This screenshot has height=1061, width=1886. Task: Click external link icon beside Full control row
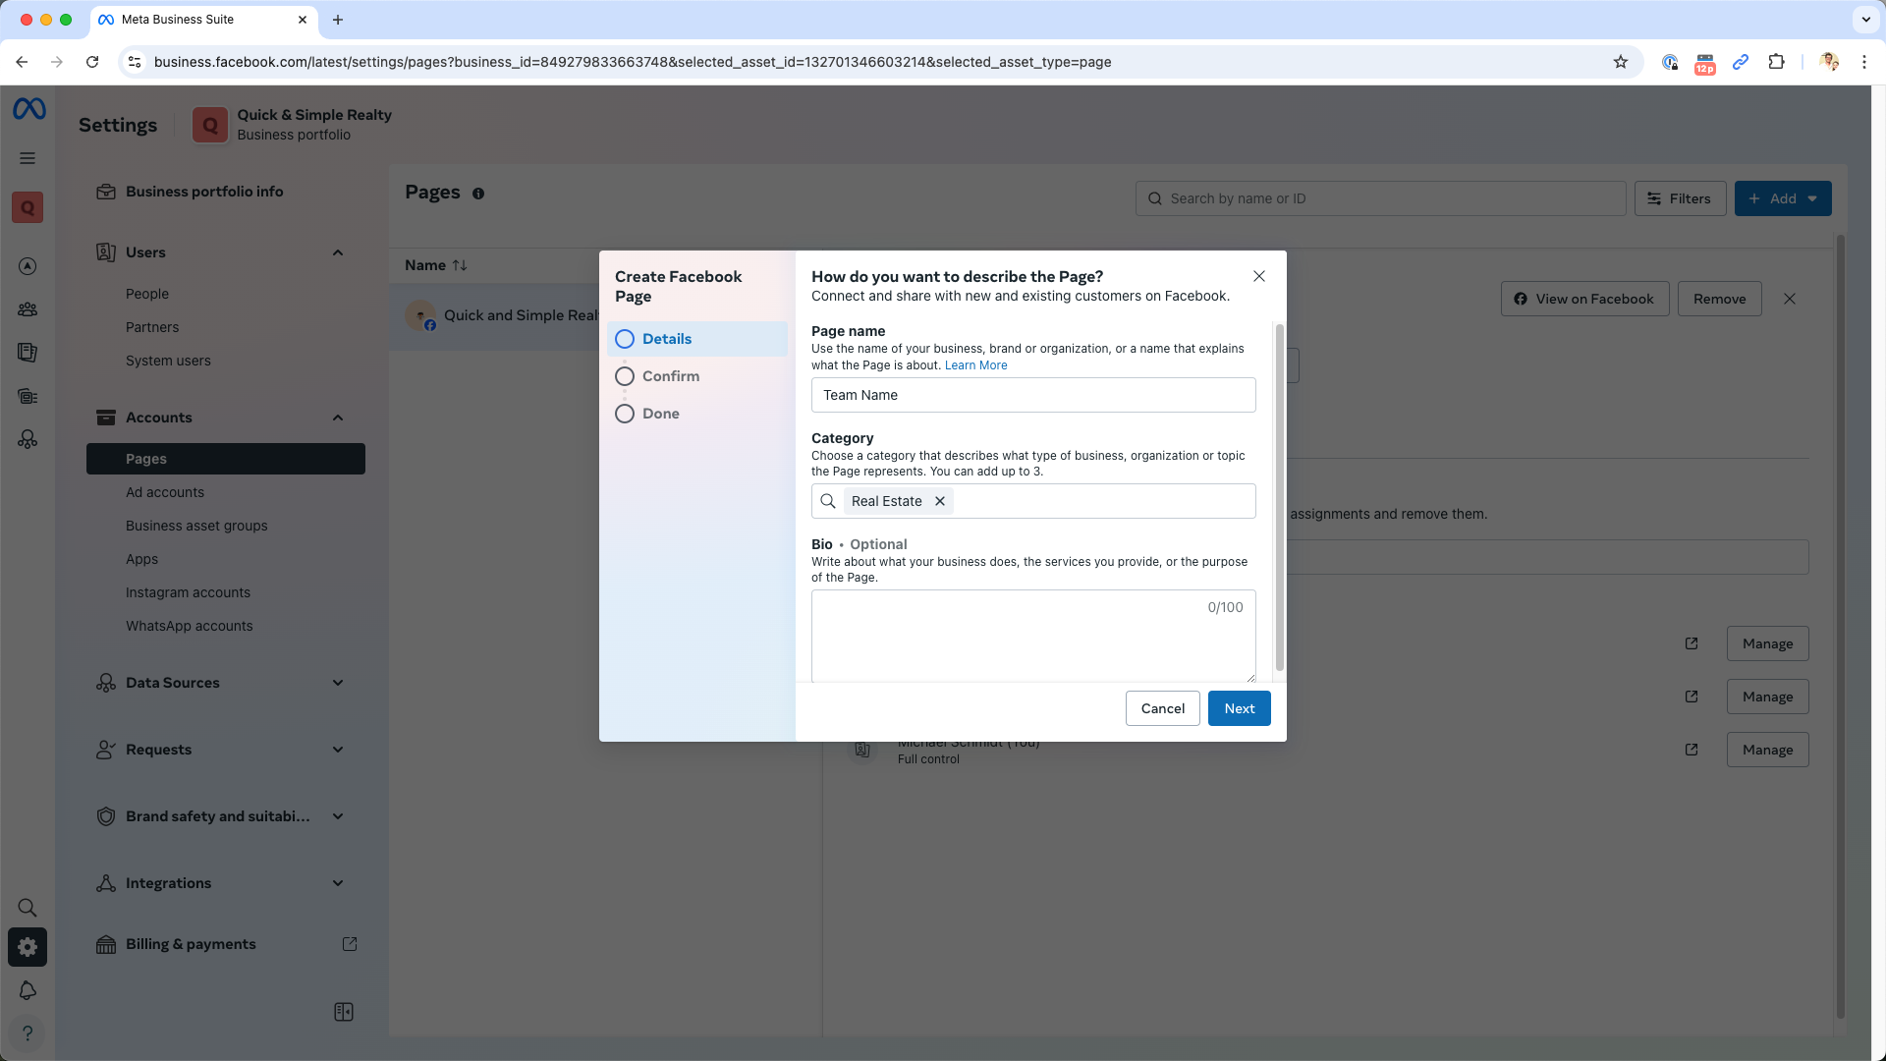pos(1692,750)
